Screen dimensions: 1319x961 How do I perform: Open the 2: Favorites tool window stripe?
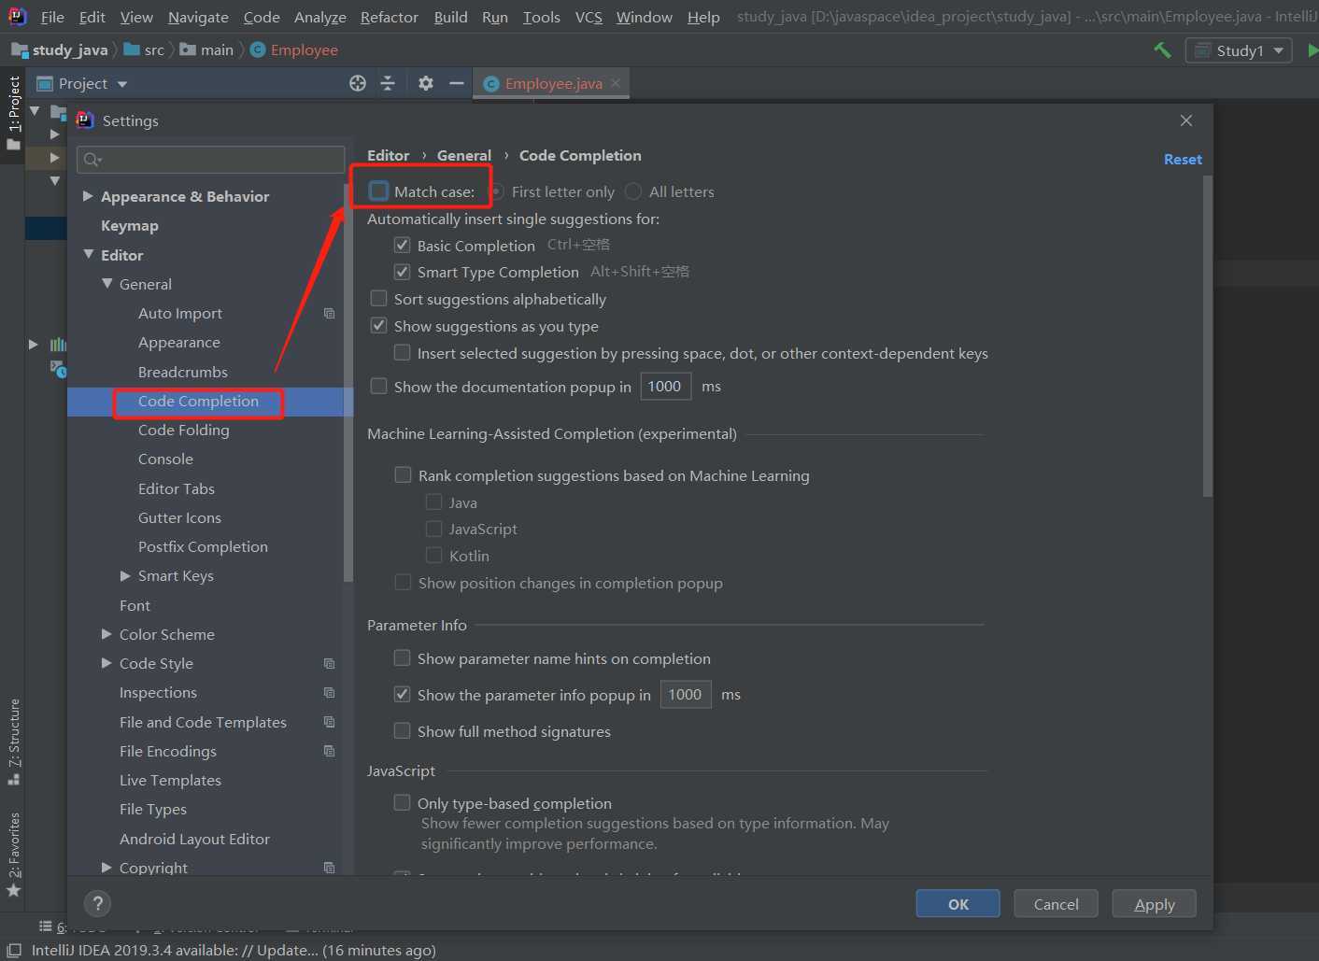click(13, 855)
